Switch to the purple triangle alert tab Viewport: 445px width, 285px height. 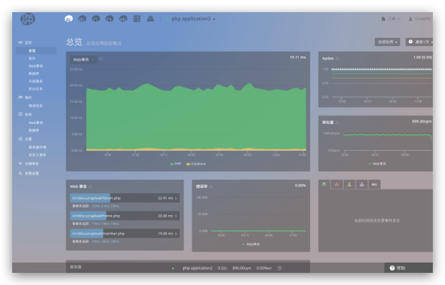coord(362,185)
